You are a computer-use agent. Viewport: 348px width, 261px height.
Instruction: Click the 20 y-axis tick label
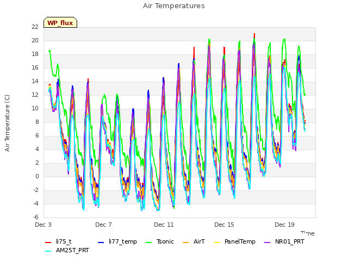pos(35,40)
